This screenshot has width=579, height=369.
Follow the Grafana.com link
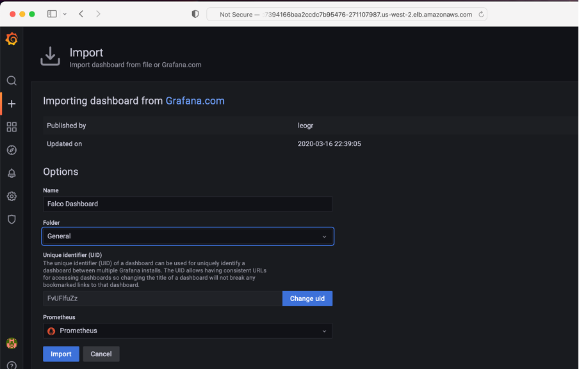[x=195, y=101]
